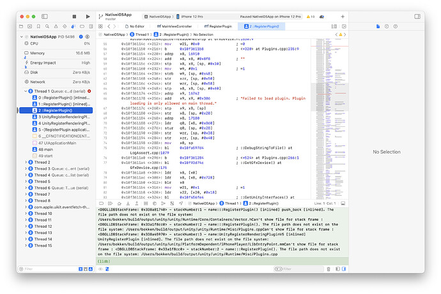
Task: Select frame 5 -[RegisterPlugin applicati...
Action: (61, 129)
